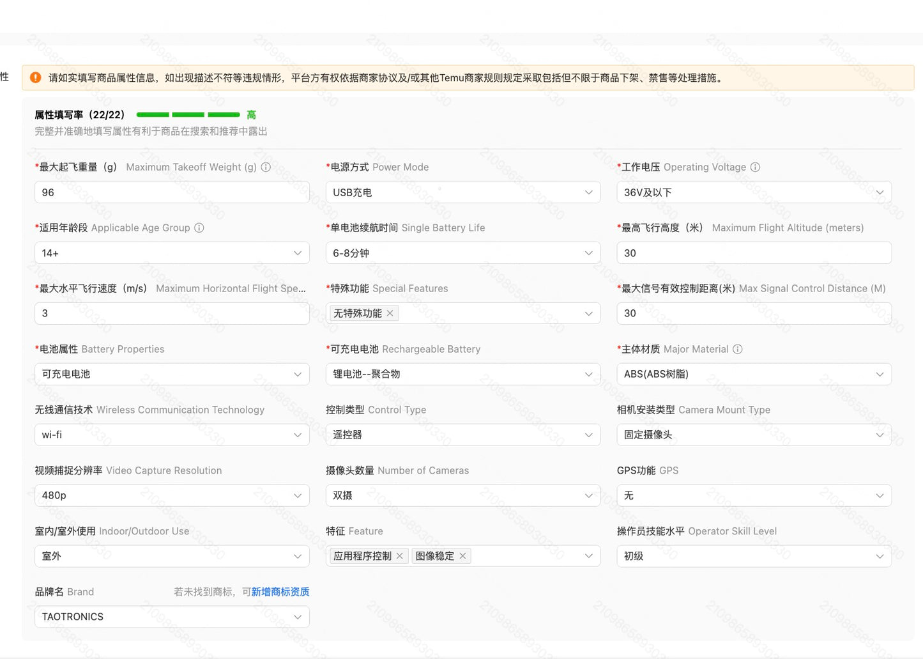The height and width of the screenshot is (659, 923).
Task: Click the 新增商标资质 link
Action: coord(280,592)
